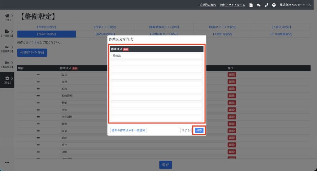Open the 整備集計 wrench icon in sidebar

(7, 47)
